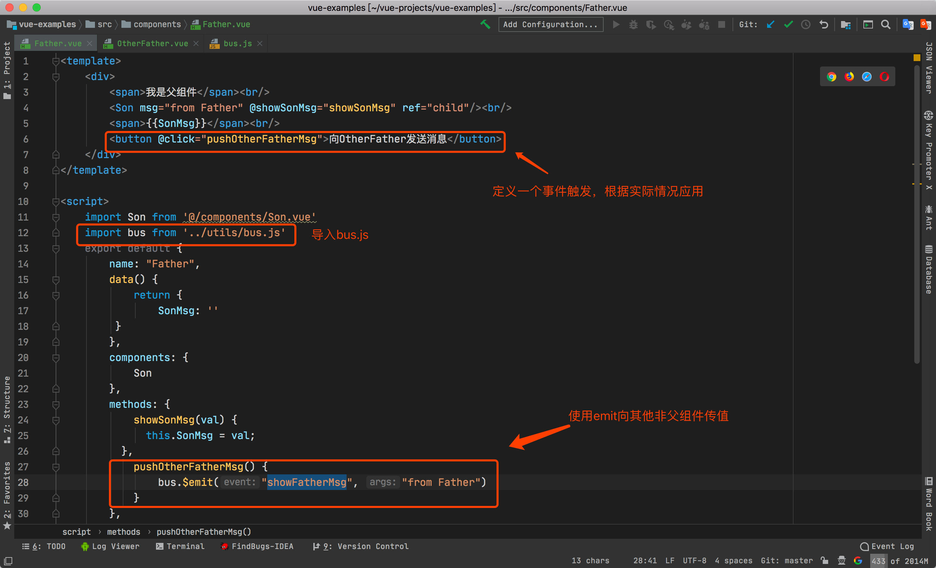This screenshot has height=568, width=936.
Task: Open FindBugs-IDEA tool window
Action: click(257, 546)
